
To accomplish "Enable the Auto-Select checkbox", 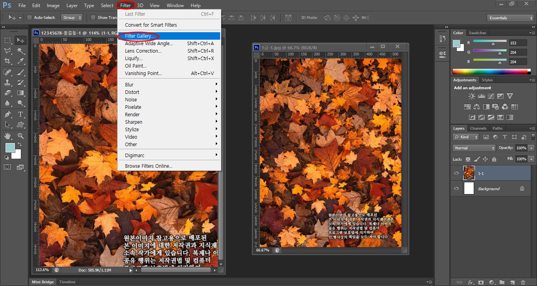I will (29, 18).
